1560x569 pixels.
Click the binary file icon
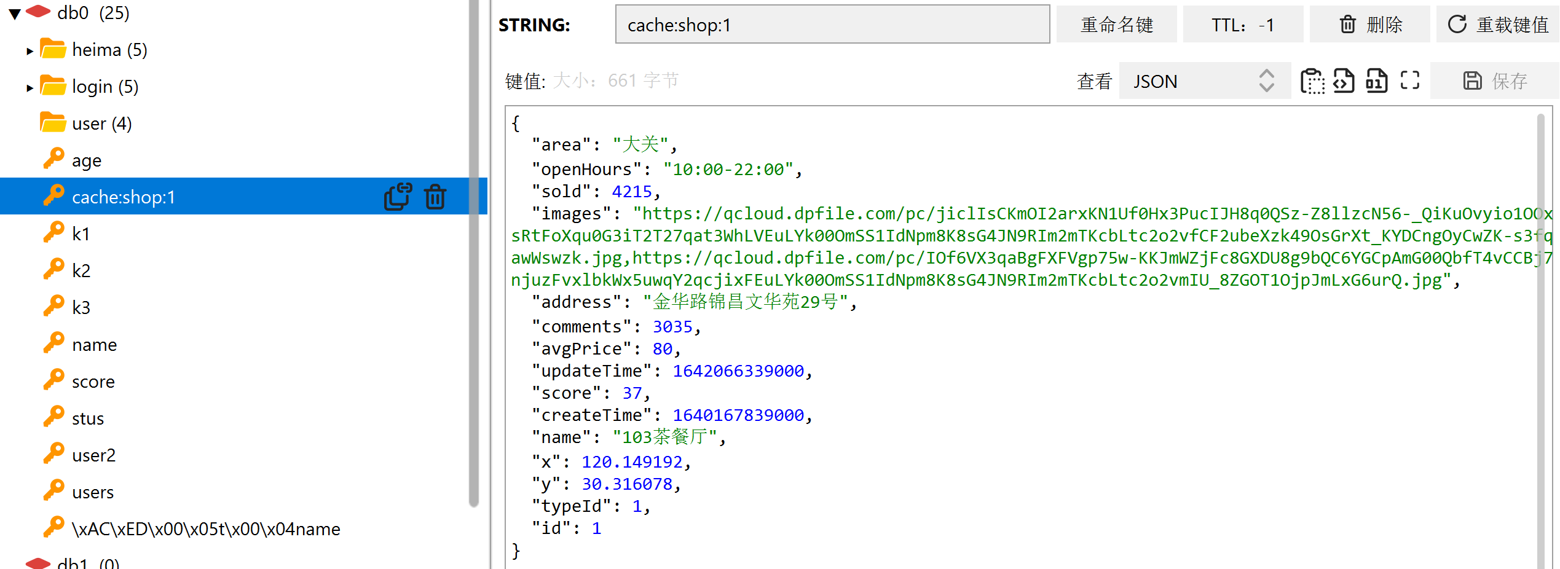pos(1377,80)
